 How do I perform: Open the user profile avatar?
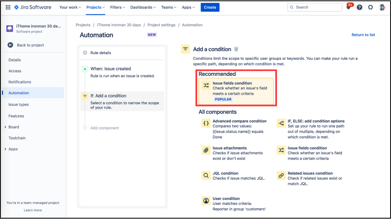point(382,8)
